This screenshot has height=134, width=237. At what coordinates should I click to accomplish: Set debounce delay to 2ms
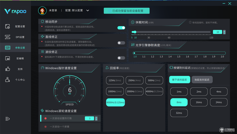(199, 92)
